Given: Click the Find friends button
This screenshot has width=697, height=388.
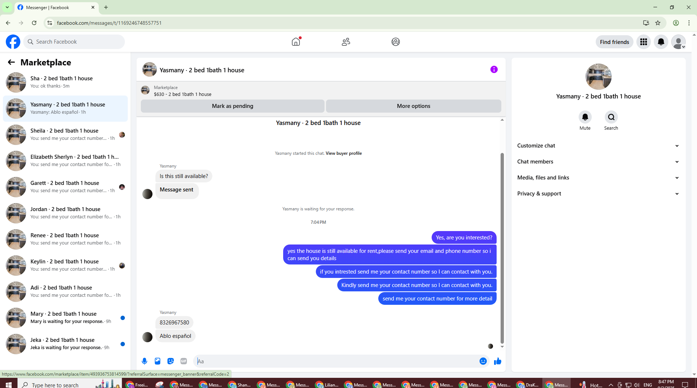Looking at the screenshot, I should [614, 42].
